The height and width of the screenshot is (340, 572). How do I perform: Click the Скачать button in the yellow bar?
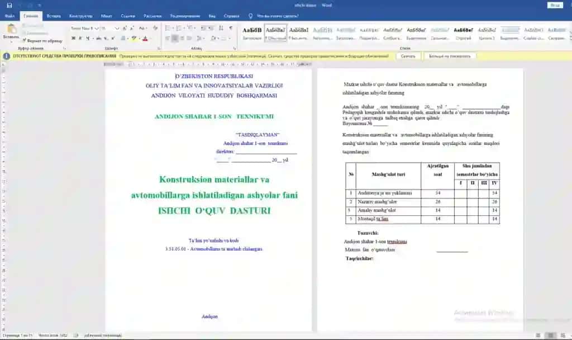pyautogui.click(x=408, y=56)
